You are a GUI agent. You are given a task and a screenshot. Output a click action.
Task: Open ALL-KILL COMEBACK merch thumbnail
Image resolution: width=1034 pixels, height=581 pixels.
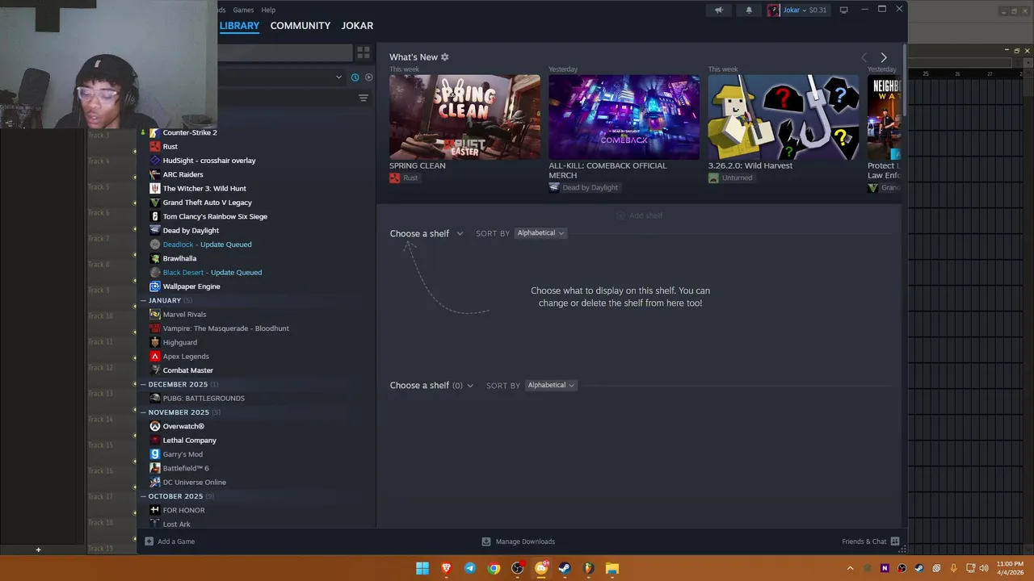point(624,118)
